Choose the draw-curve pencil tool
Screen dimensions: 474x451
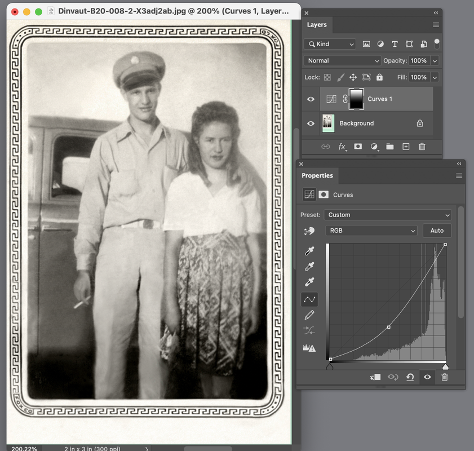tap(309, 315)
